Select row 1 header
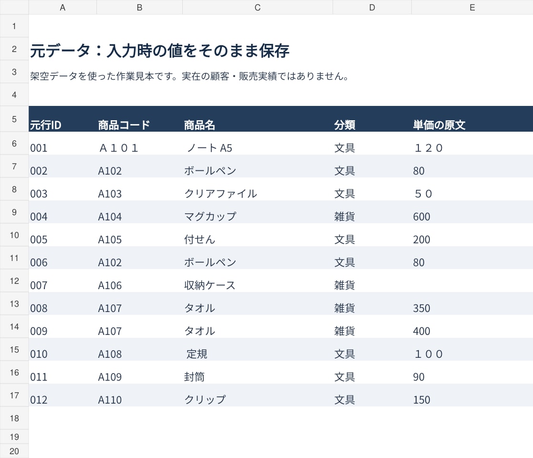533x458 pixels. (14, 26)
